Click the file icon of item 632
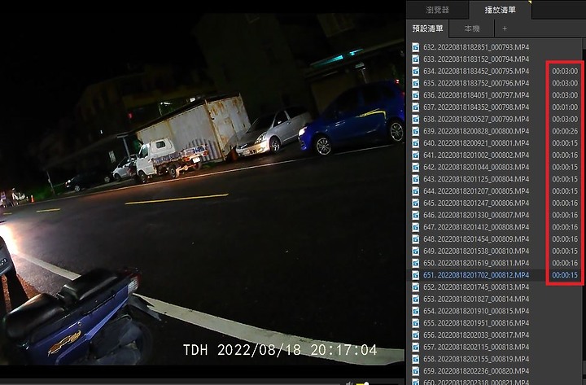 [415, 47]
